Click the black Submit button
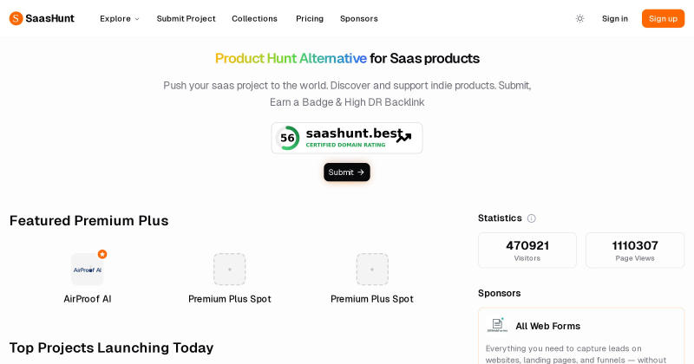Viewport: 694px width, 364px height. [x=346, y=172]
